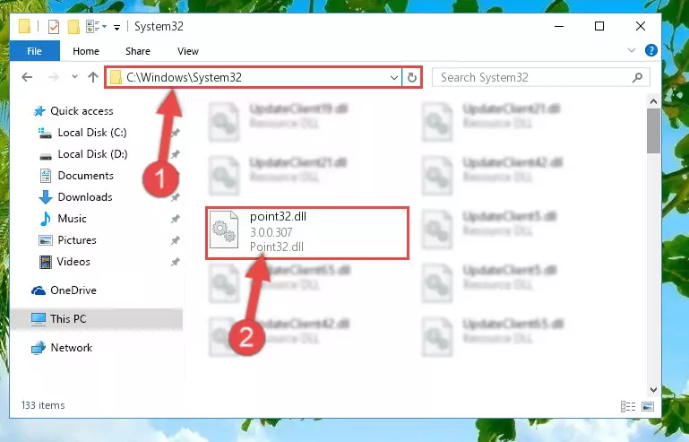The height and width of the screenshot is (442, 689).
Task: Select OneDrive in navigation pane
Action: click(x=73, y=290)
